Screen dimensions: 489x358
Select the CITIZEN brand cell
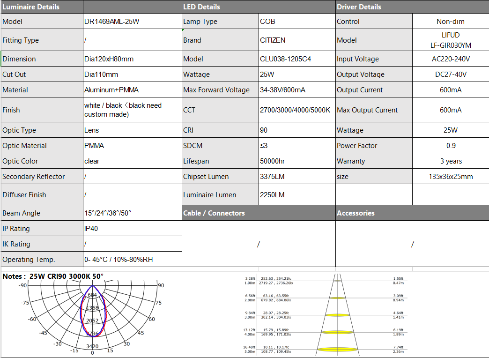[x=297, y=40]
